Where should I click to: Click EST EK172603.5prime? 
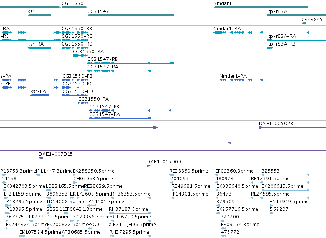click(91, 194)
